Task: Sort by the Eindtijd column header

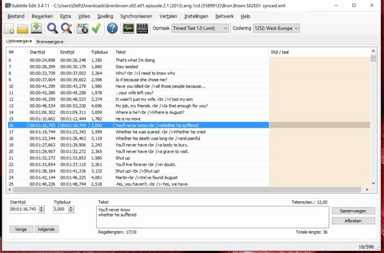Action: click(73, 52)
